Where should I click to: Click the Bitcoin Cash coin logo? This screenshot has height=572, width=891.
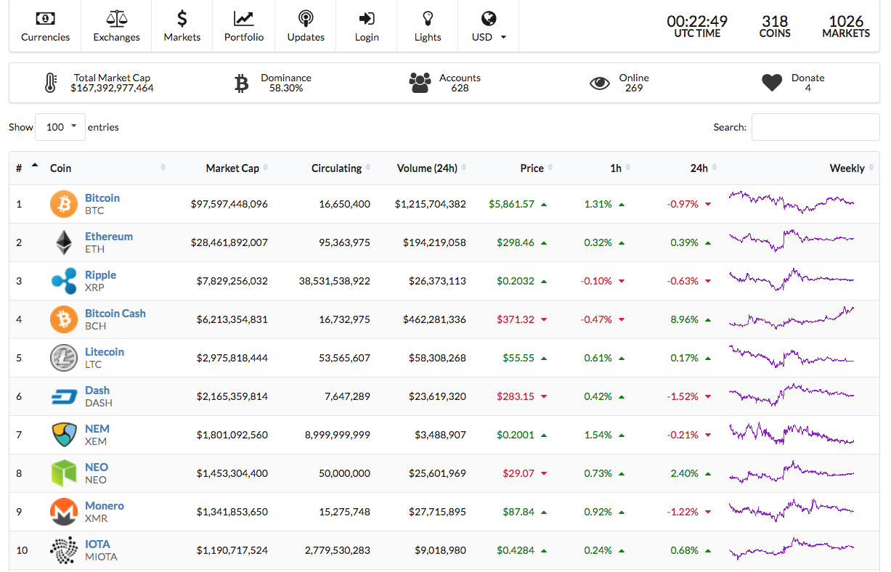64,319
